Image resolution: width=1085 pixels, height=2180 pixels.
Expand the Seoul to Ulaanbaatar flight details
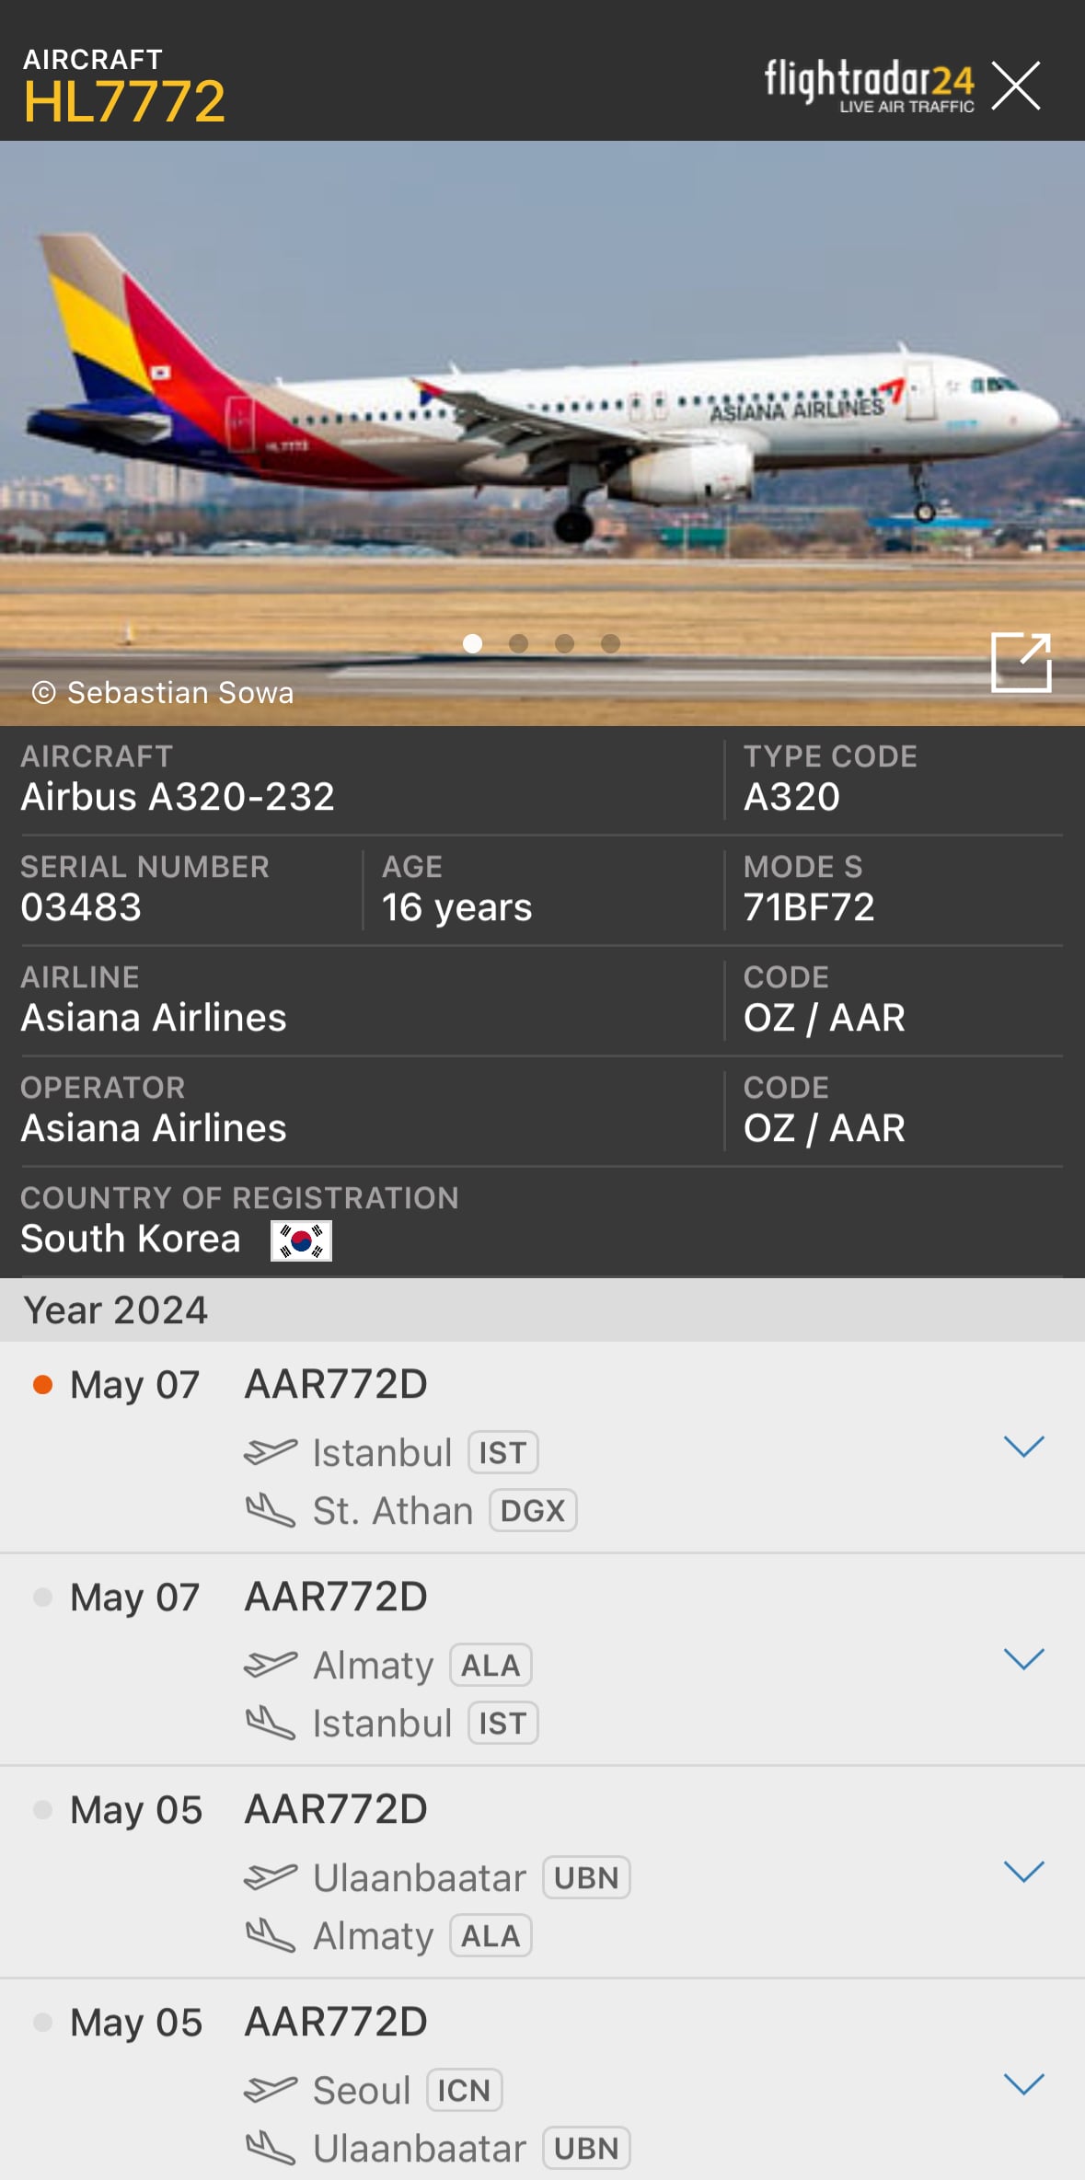[x=1023, y=2083]
